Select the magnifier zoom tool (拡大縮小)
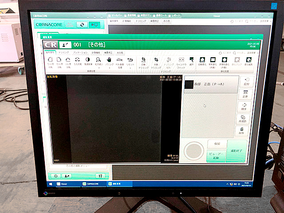The width and height of the screenshot is (284, 213). 98,61
